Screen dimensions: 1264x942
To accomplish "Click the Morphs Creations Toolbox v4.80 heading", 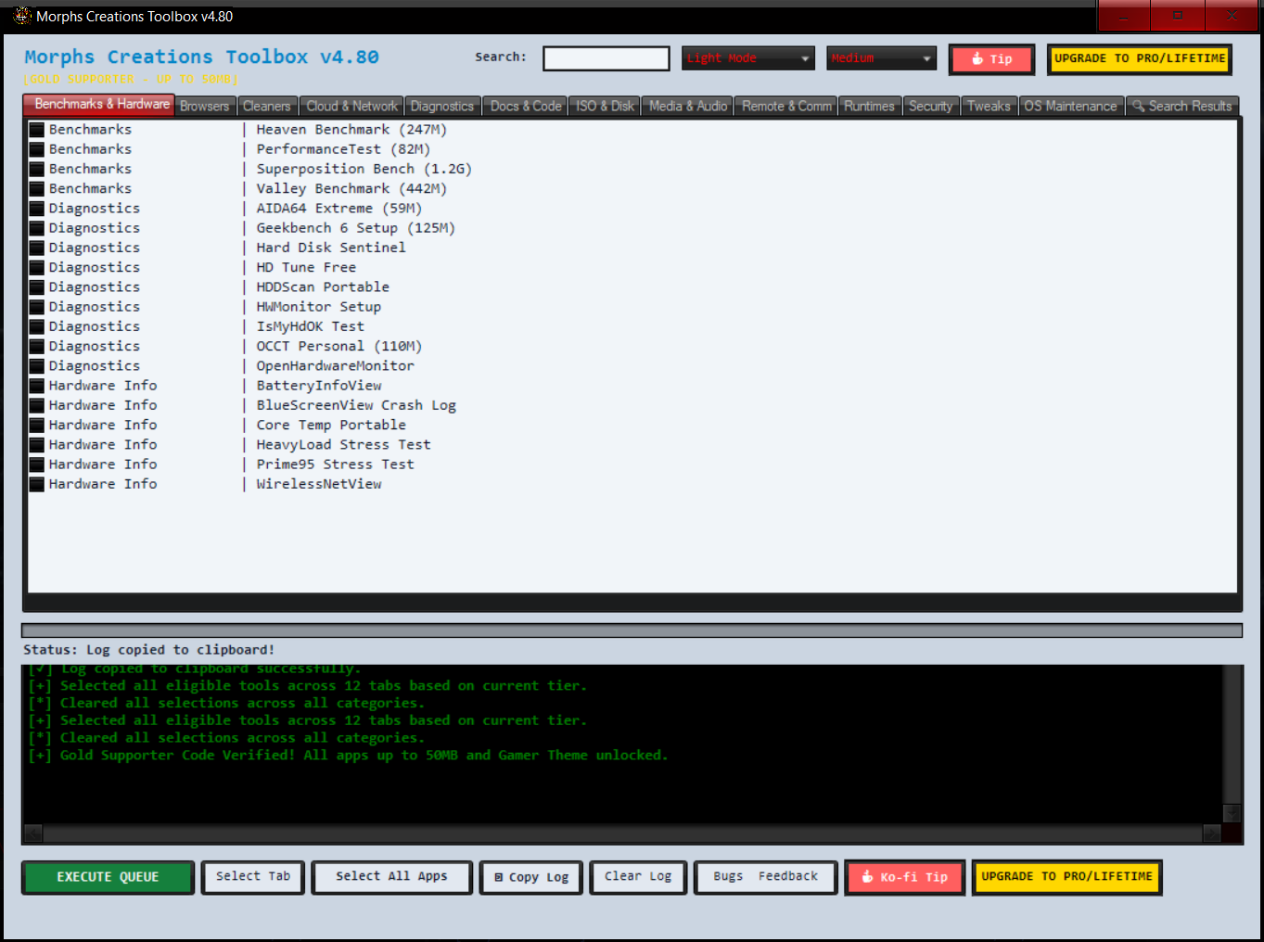I will pyautogui.click(x=201, y=57).
